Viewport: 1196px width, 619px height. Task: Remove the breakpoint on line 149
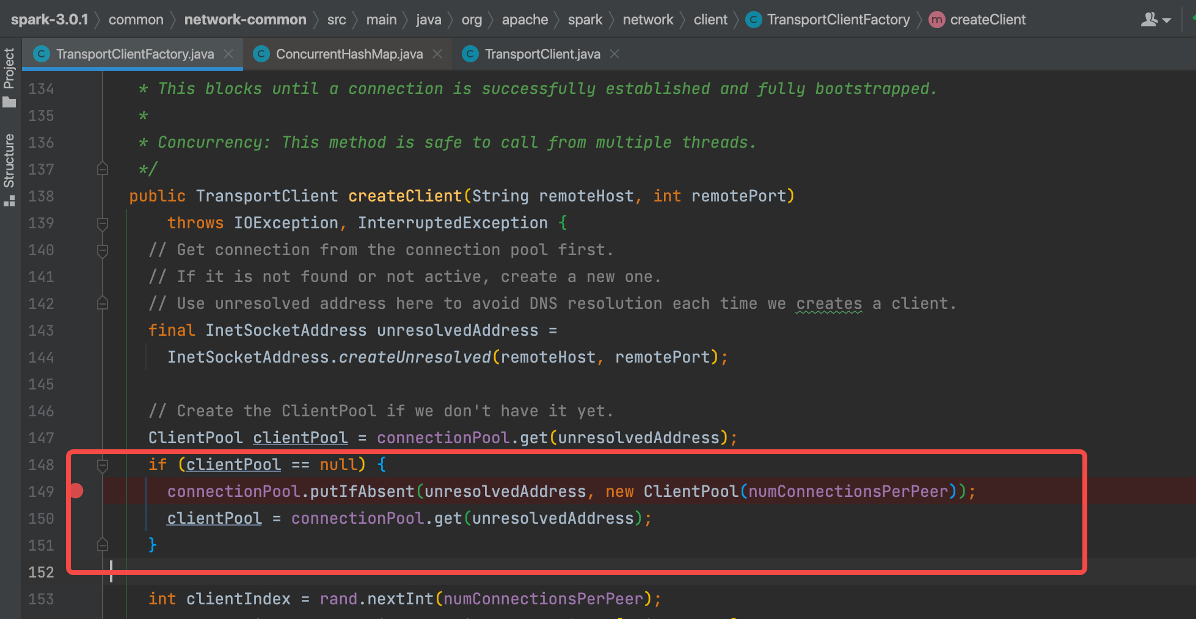click(76, 491)
